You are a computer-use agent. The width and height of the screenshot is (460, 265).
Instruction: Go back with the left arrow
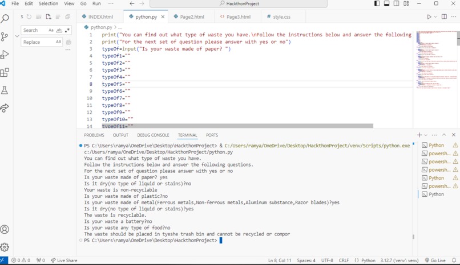[132, 3]
